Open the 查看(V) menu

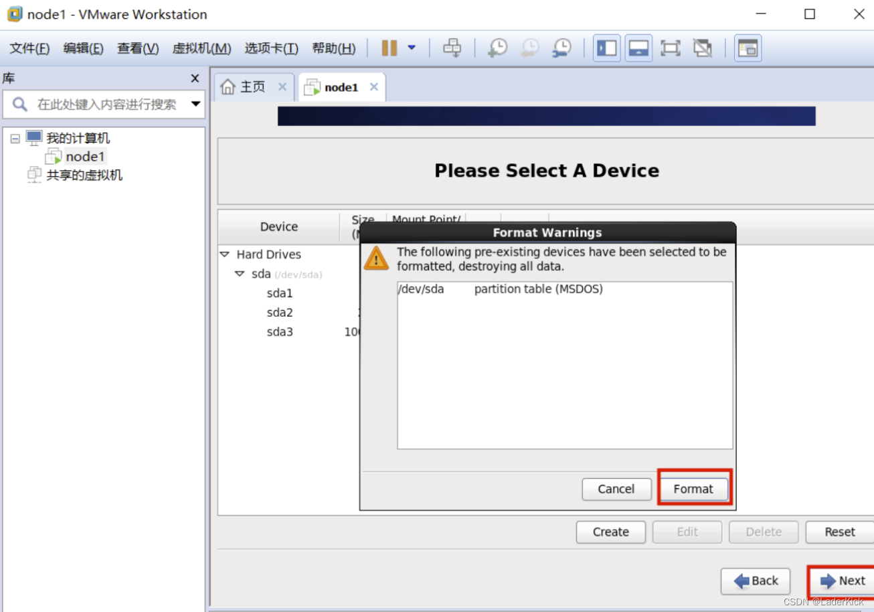(138, 48)
